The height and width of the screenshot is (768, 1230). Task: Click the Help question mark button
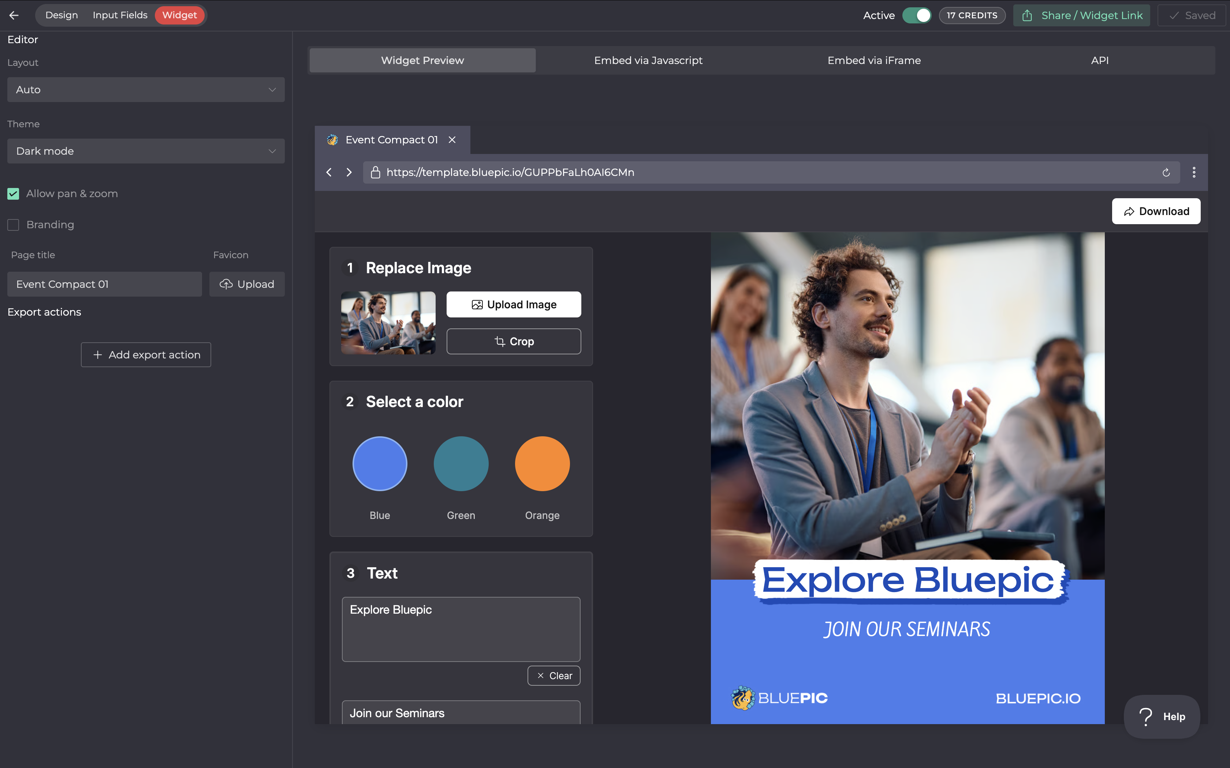point(1162,716)
